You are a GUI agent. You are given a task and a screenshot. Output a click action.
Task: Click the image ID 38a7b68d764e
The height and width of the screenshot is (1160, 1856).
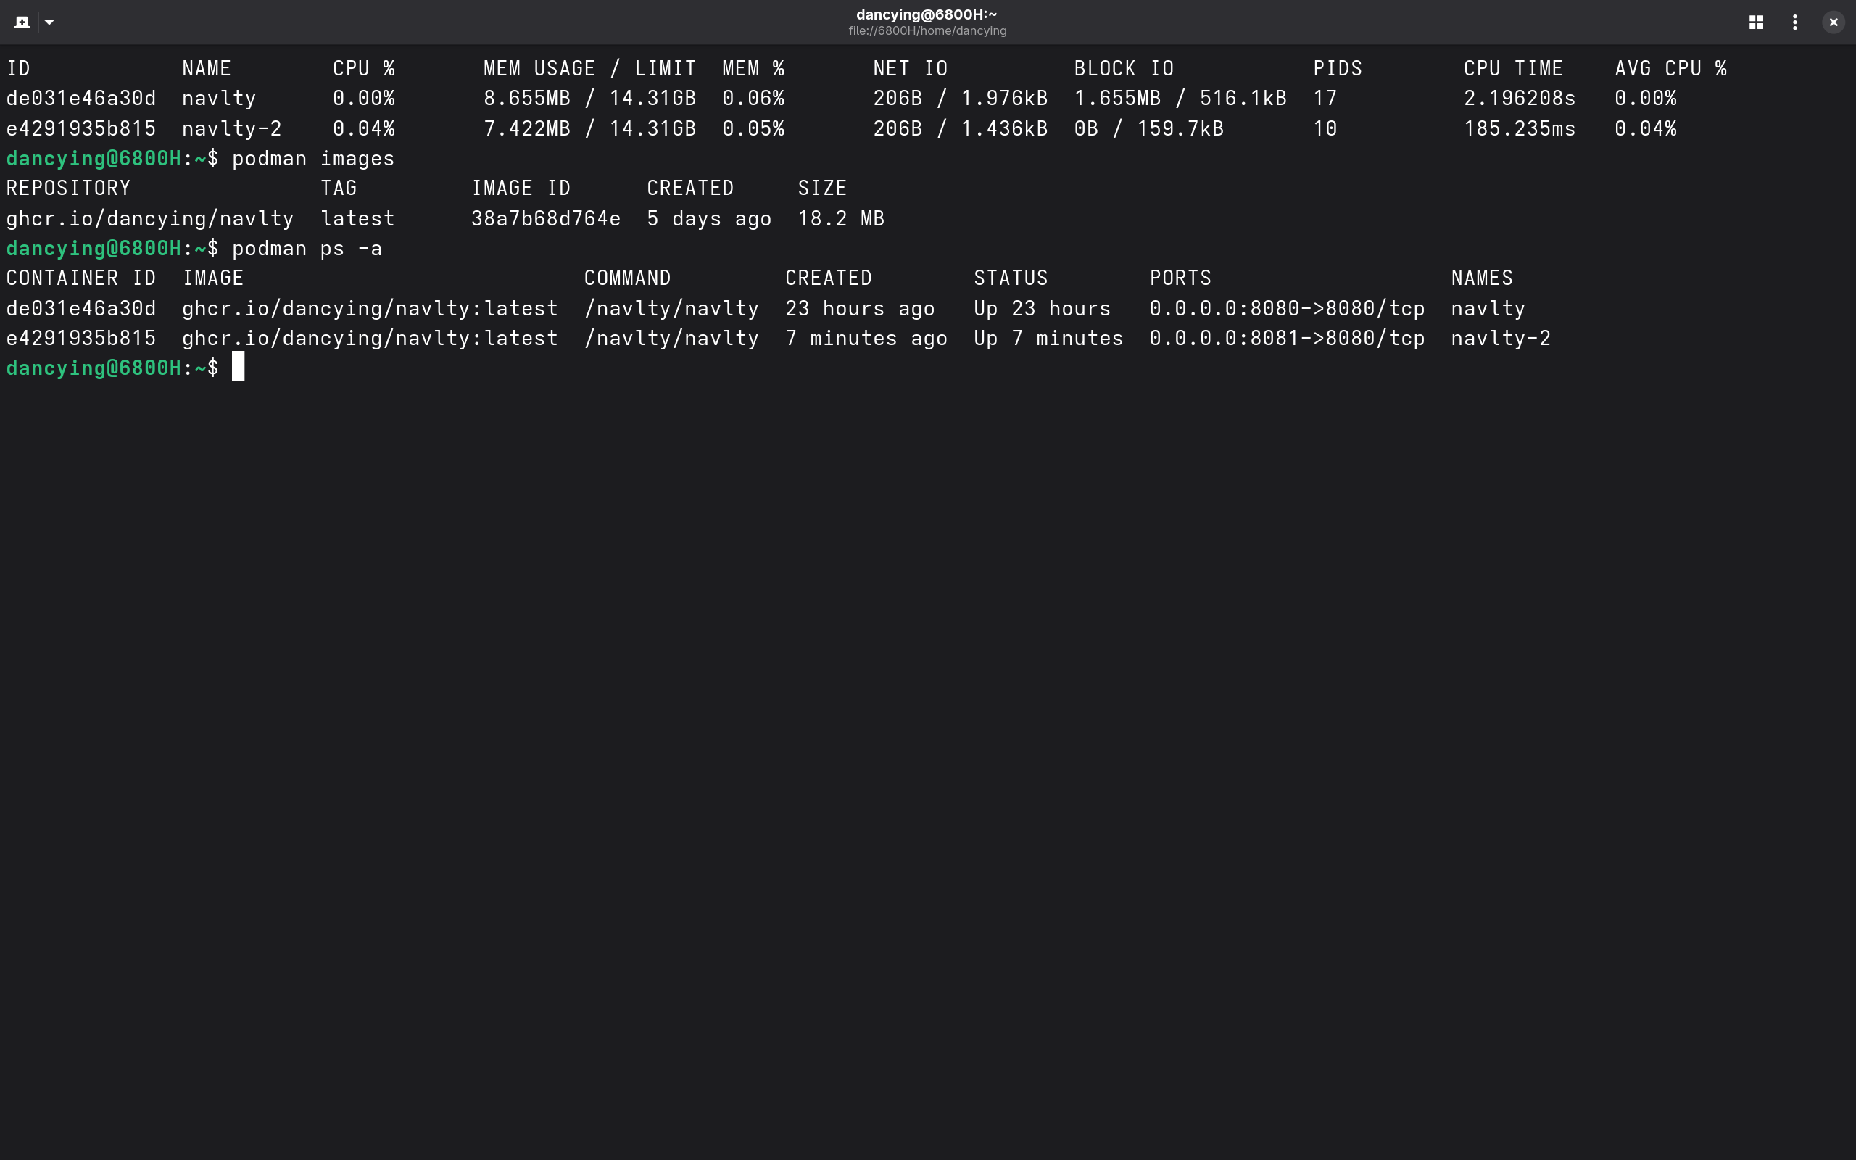coord(545,219)
